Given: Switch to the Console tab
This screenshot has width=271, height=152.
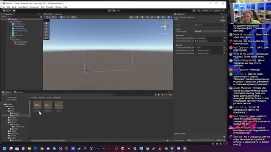Looking at the screenshot, I should click(x=18, y=92).
